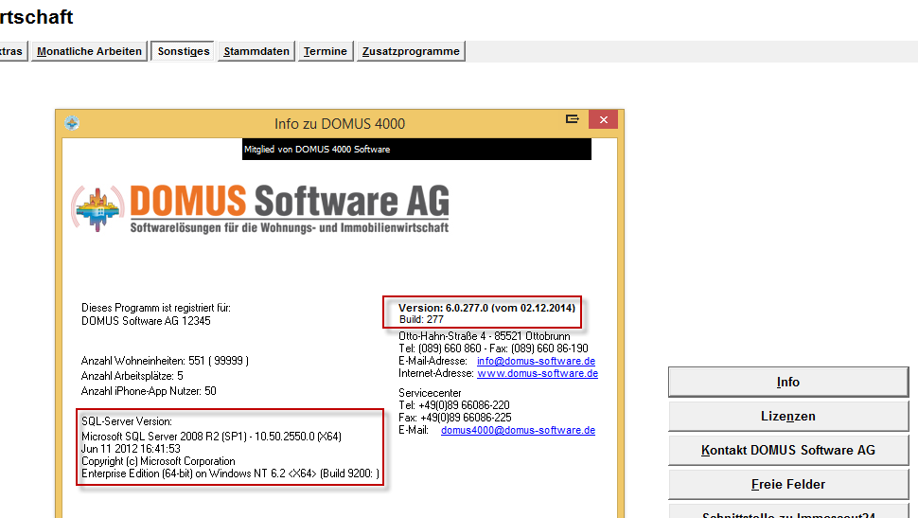Viewport: 918px width, 518px height.
Task: Click the 'Build: 277' text
Action: 421,319
